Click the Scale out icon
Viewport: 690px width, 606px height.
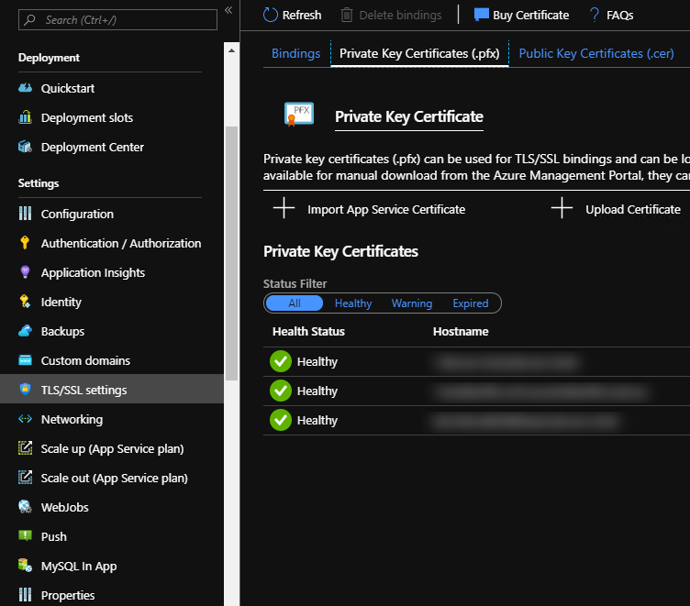25,477
